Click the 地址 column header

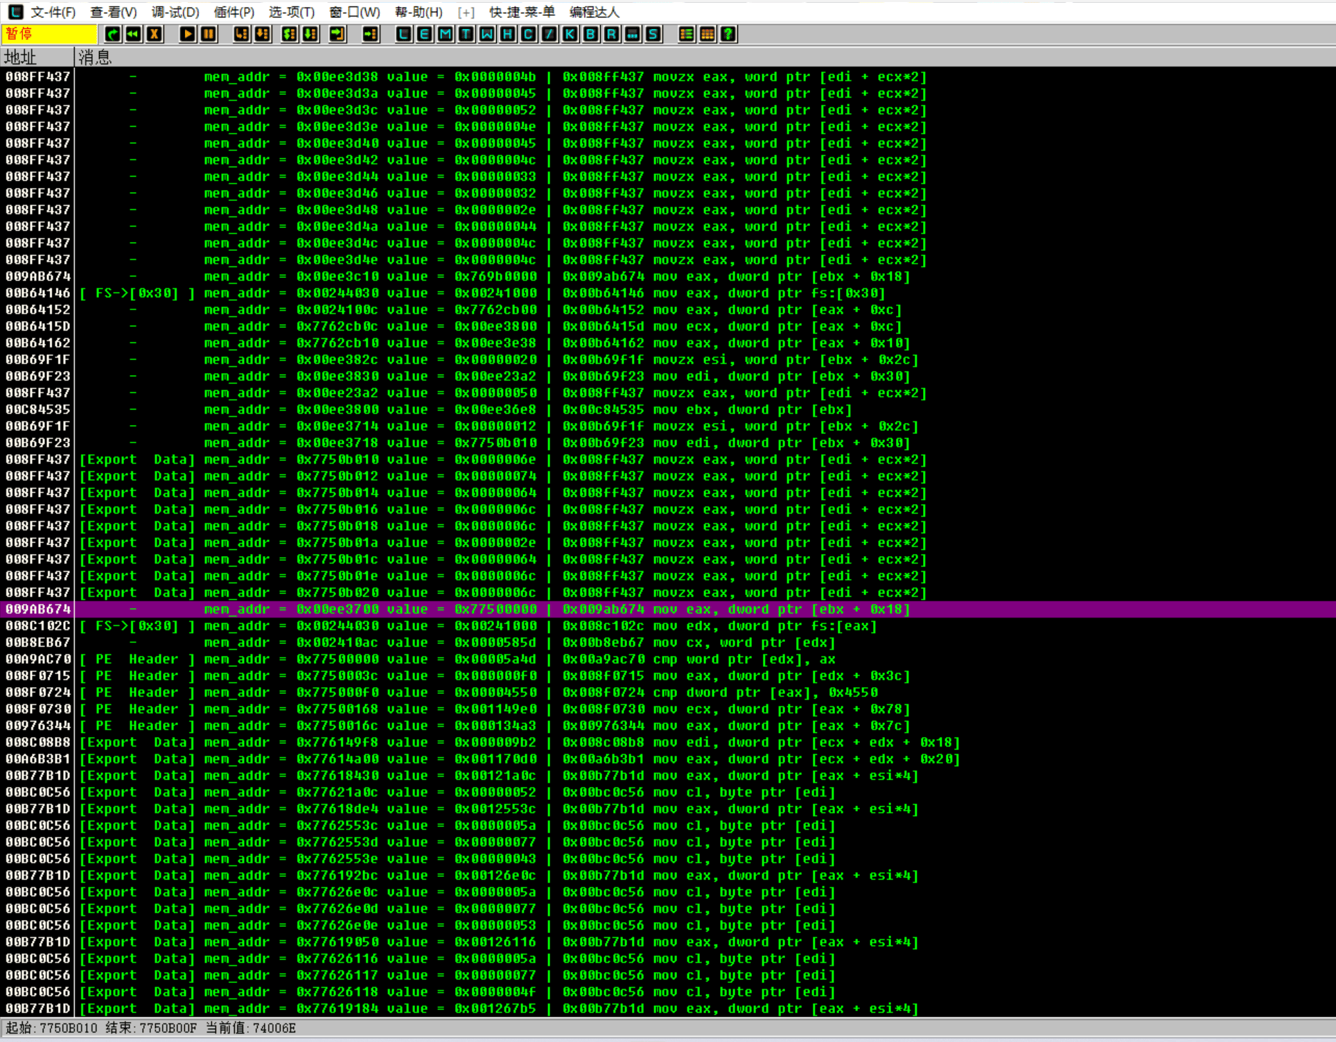37,57
